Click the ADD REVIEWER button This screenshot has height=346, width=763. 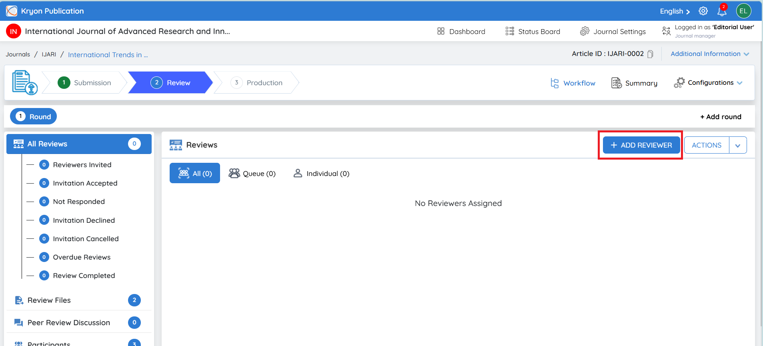tap(641, 145)
